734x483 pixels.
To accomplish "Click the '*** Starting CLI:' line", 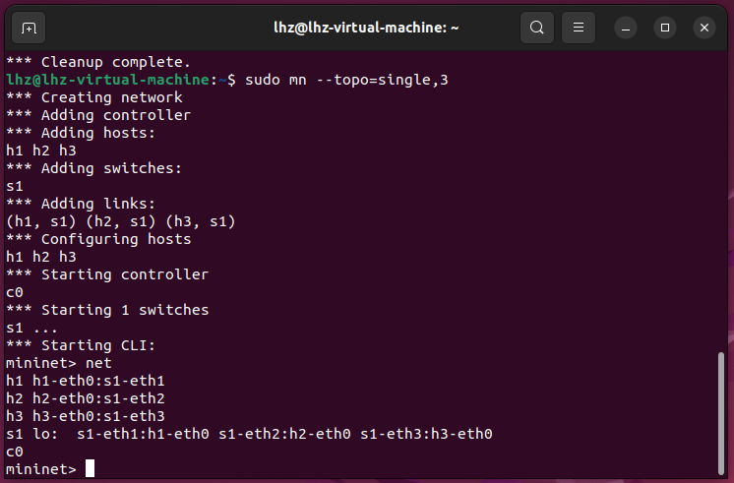I will [81, 345].
